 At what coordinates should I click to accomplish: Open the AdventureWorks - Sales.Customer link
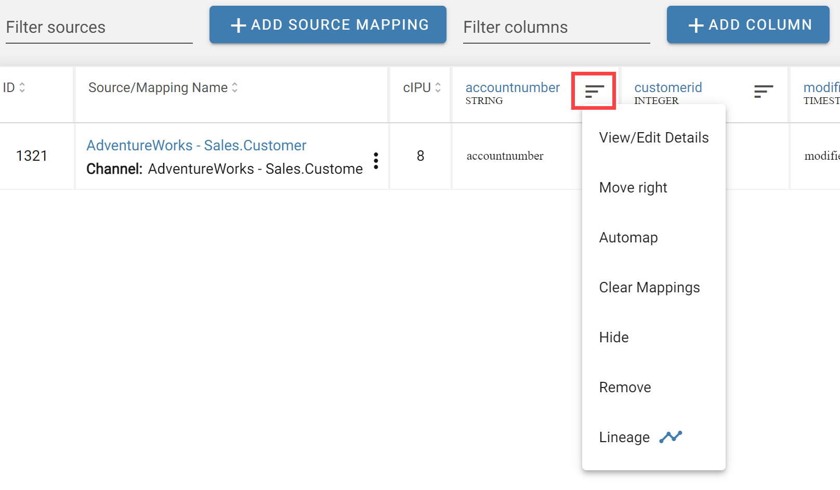click(x=196, y=145)
